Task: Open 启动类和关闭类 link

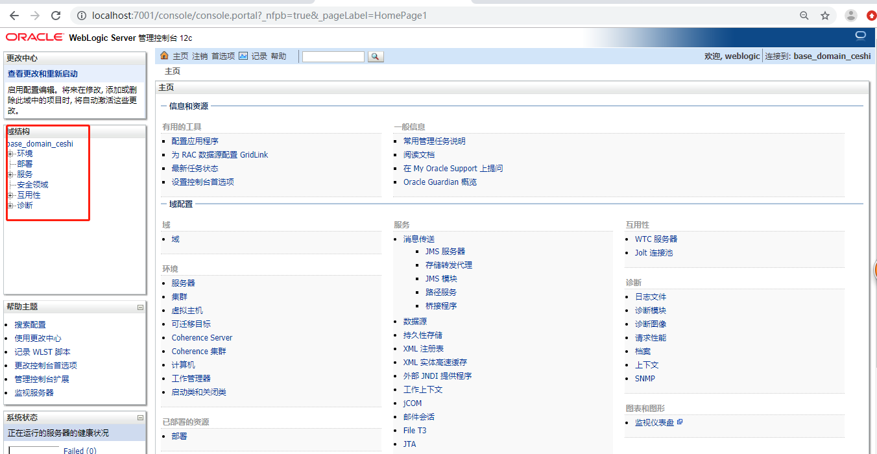Action: point(199,392)
